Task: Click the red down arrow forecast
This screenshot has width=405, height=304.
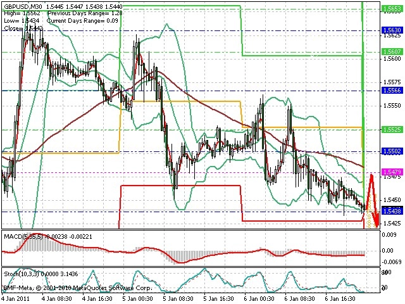Action: pos(372,200)
